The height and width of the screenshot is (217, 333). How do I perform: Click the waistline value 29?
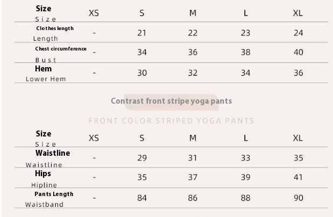coord(142,158)
